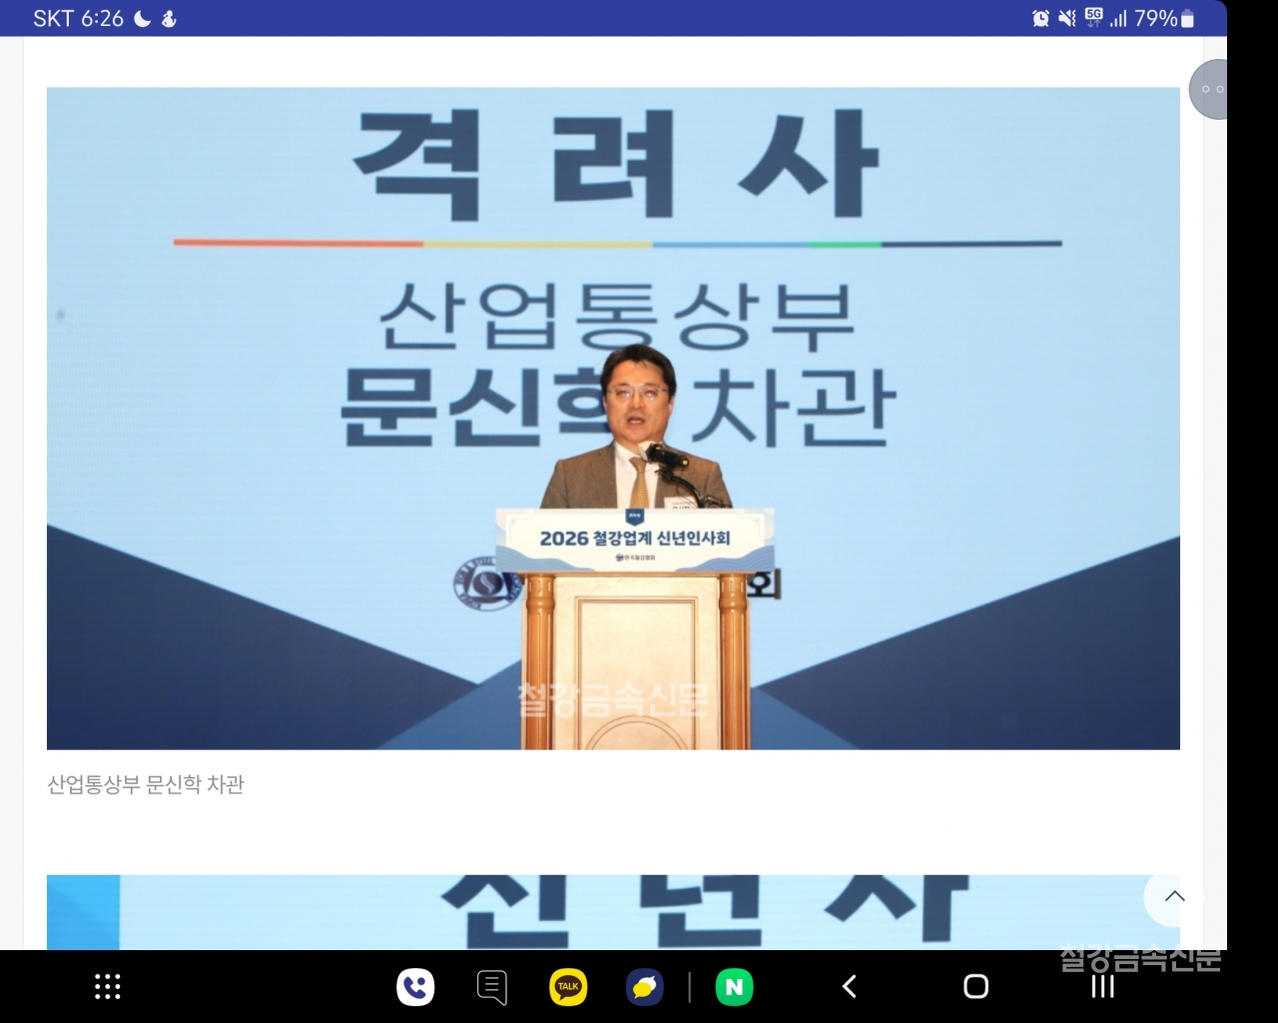1278x1023 pixels.
Task: Tap the caption 산업통상부 문신학 차관
Action: tap(146, 785)
